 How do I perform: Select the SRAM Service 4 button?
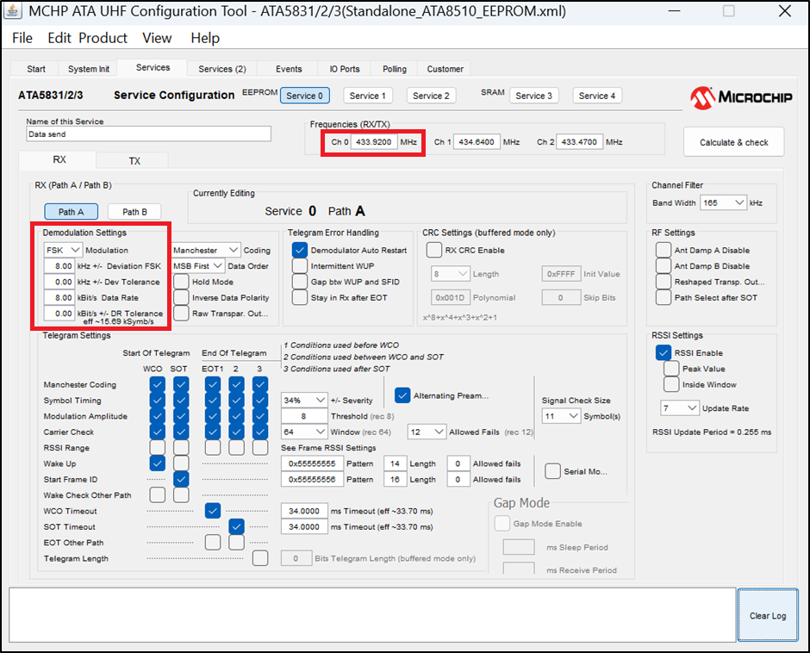pyautogui.click(x=597, y=96)
